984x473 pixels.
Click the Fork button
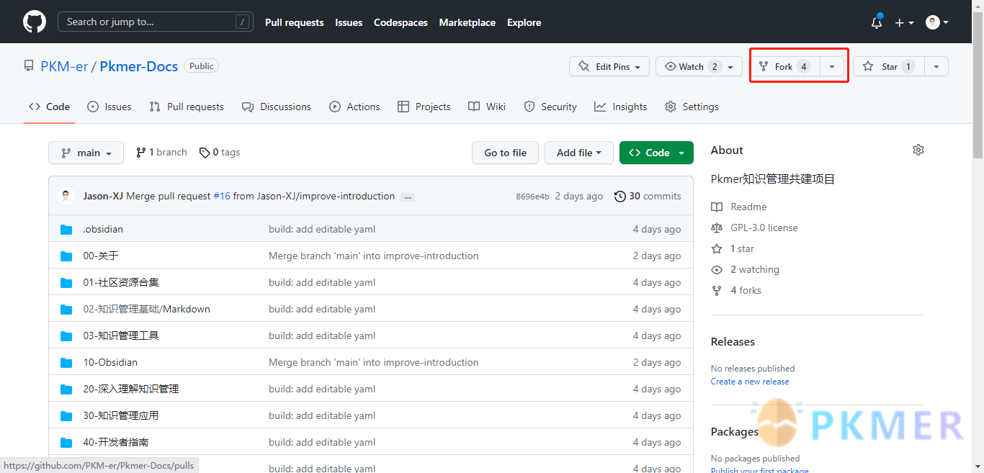coord(785,66)
